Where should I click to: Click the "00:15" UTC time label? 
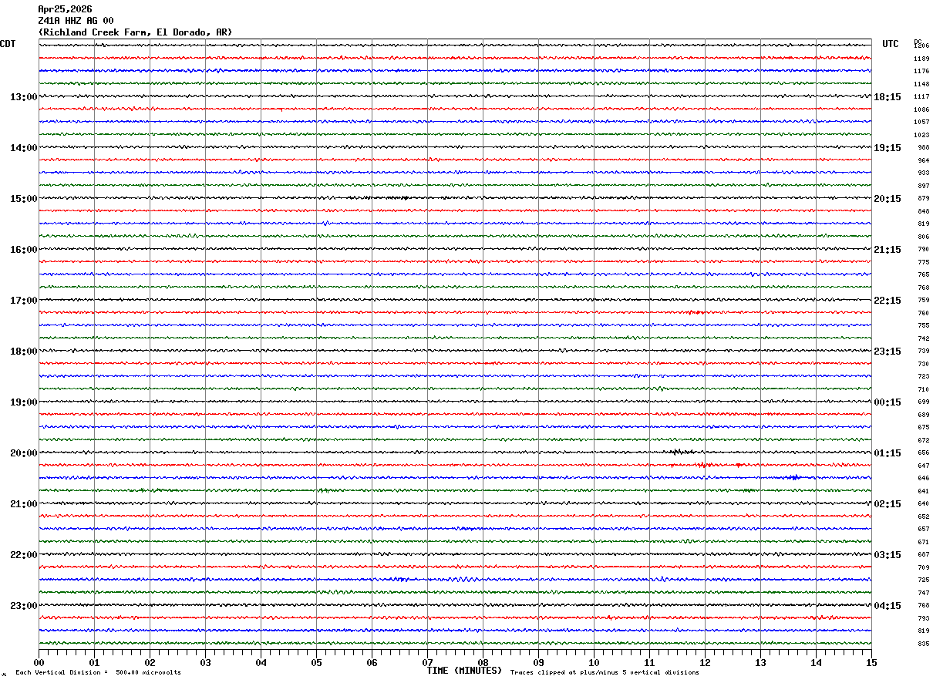pyautogui.click(x=888, y=402)
